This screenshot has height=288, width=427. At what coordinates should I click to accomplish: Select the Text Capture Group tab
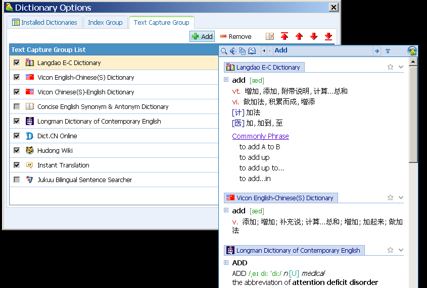tap(162, 22)
